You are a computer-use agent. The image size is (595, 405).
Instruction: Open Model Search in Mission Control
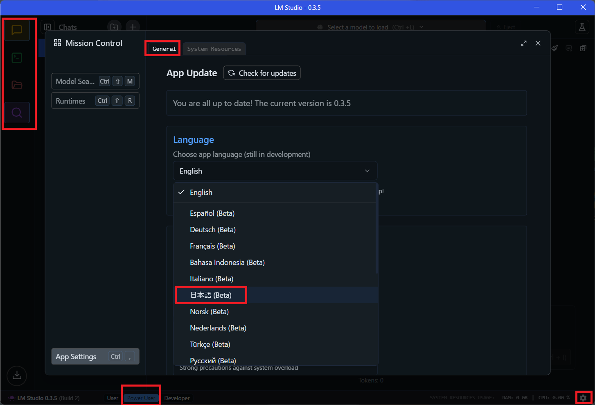click(x=95, y=81)
